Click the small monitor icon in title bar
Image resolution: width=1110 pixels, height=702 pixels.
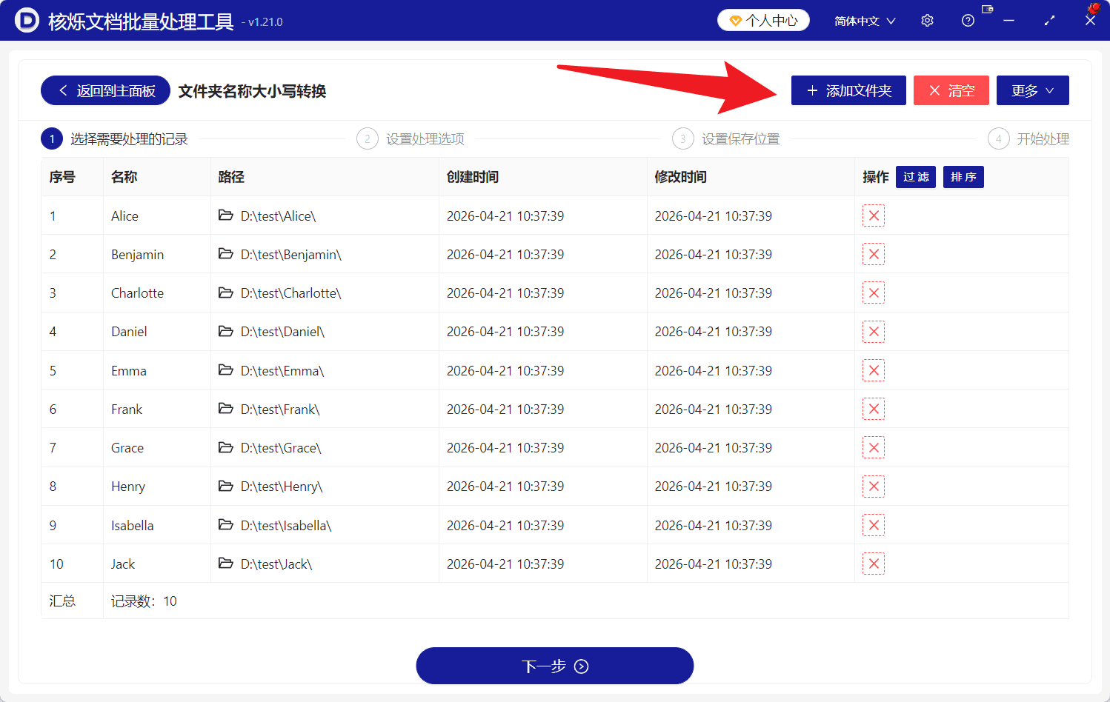coord(986,9)
